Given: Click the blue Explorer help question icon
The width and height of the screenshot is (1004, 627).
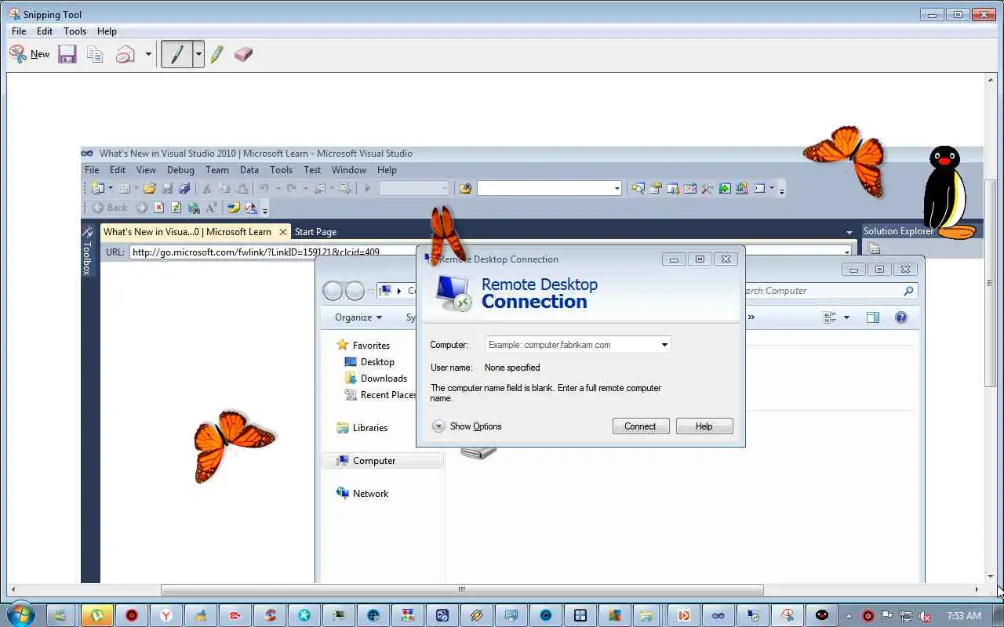Looking at the screenshot, I should pyautogui.click(x=901, y=317).
